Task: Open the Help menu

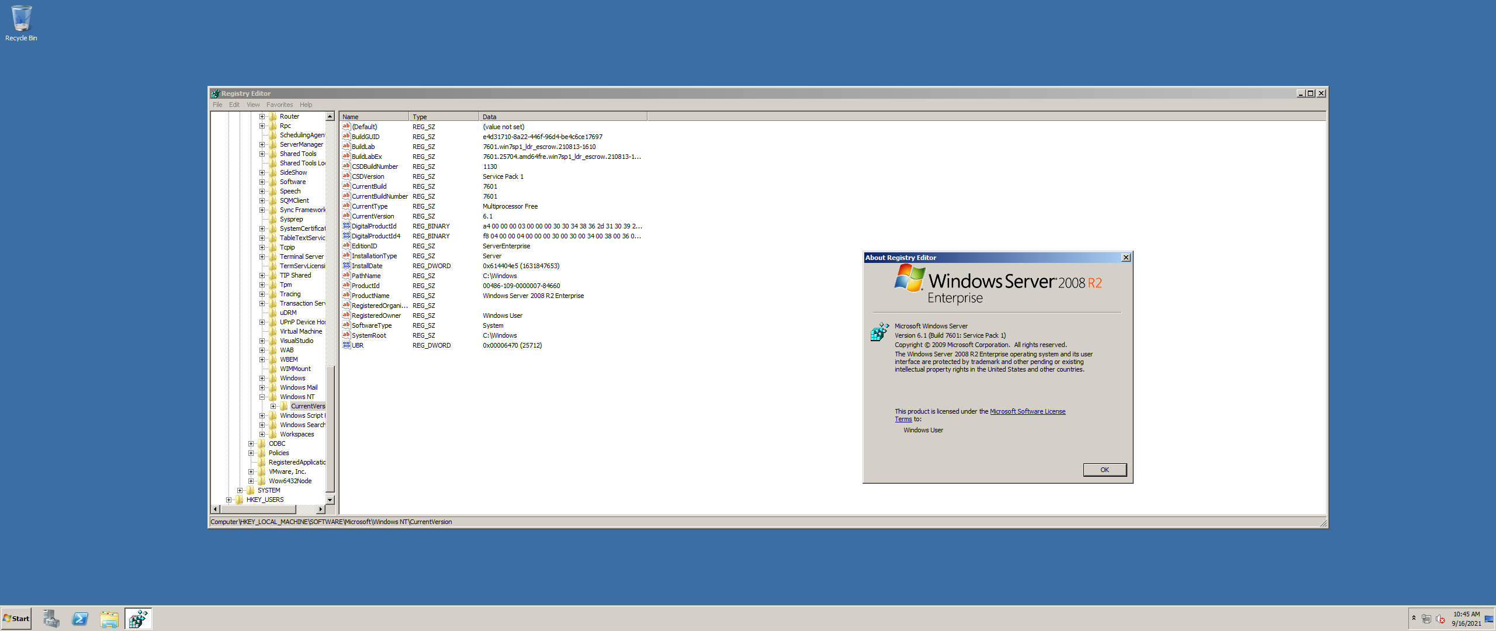Action: pyautogui.click(x=306, y=105)
